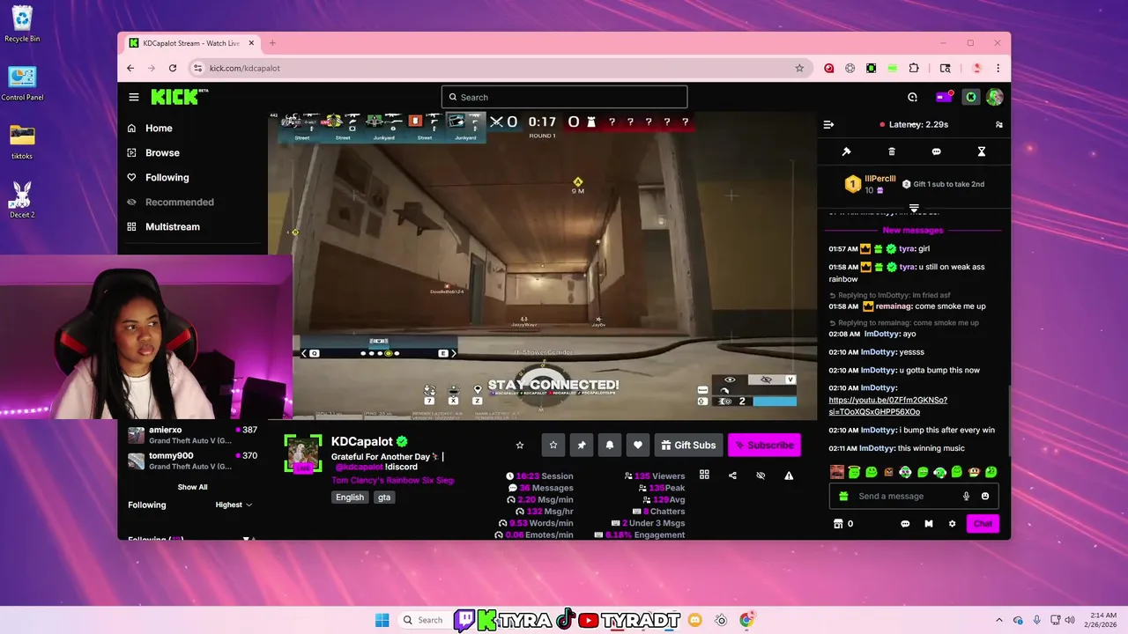Open chat user list icon
Viewport: 1128px width, 634px height.
(x=998, y=125)
